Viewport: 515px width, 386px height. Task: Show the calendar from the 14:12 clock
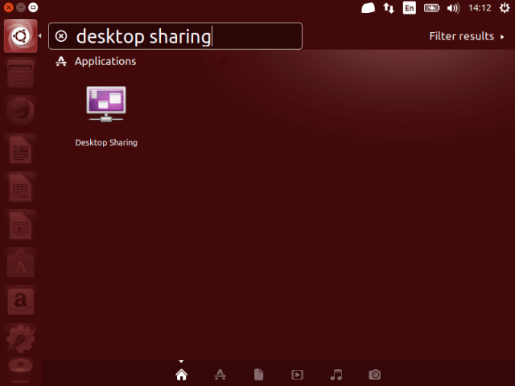pyautogui.click(x=478, y=8)
